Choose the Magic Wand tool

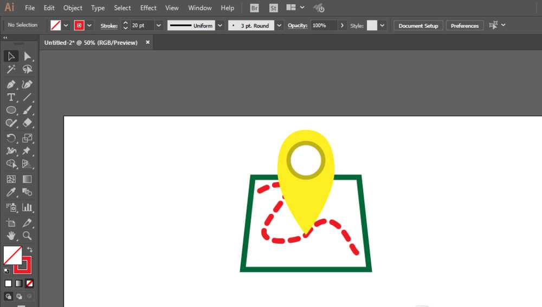click(x=11, y=69)
